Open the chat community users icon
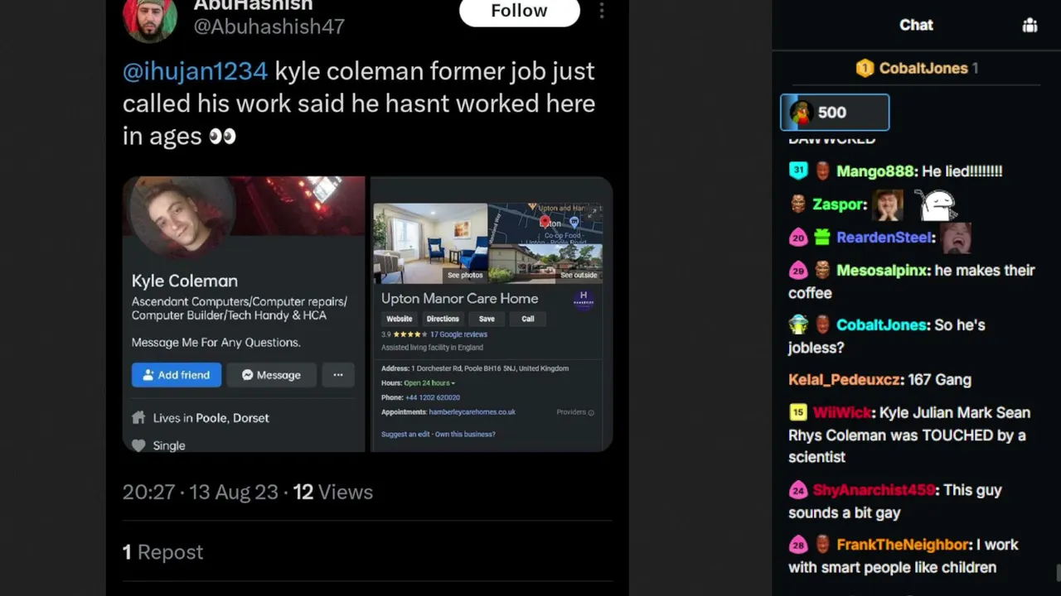The image size is (1061, 596). point(1030,25)
